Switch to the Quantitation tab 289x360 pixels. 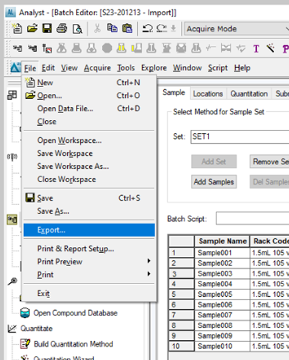(249, 94)
